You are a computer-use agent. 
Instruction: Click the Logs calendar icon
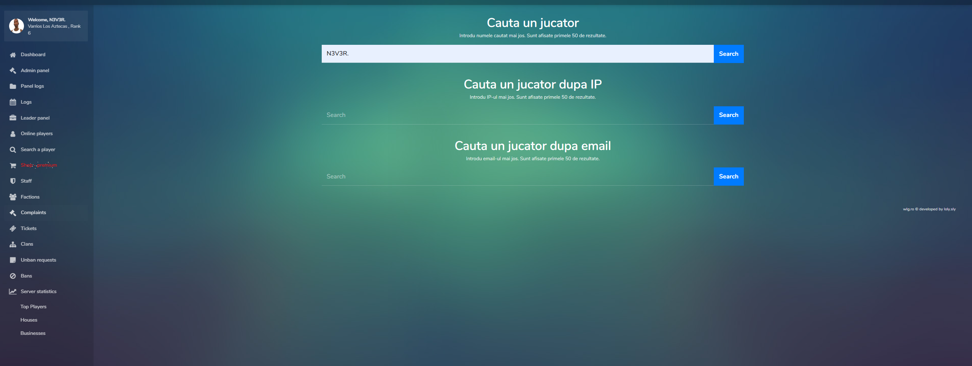13,102
